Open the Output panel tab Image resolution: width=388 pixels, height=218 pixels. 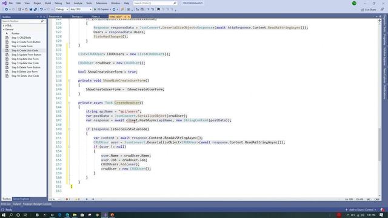pyautogui.click(x=17, y=204)
